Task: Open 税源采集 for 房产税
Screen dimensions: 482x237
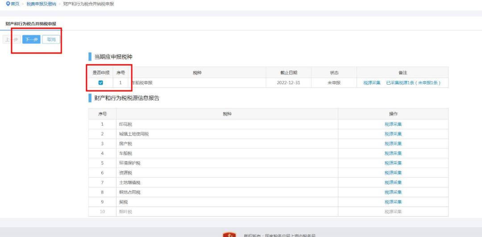Action: (393, 144)
